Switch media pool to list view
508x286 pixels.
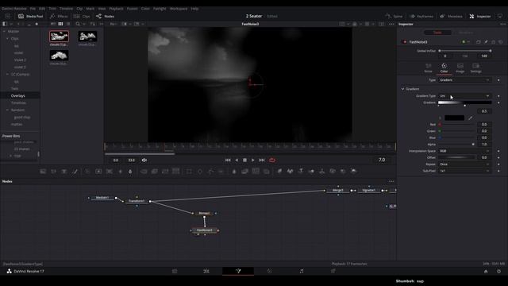(x=68, y=24)
